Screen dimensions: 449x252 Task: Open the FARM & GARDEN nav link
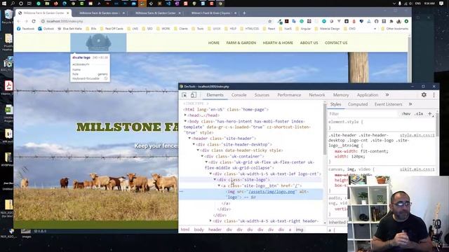tap(241, 43)
